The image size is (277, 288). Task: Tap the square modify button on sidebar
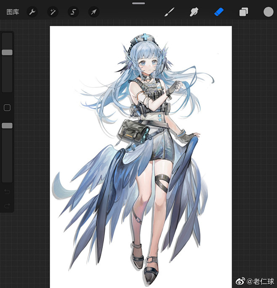[x=7, y=108]
